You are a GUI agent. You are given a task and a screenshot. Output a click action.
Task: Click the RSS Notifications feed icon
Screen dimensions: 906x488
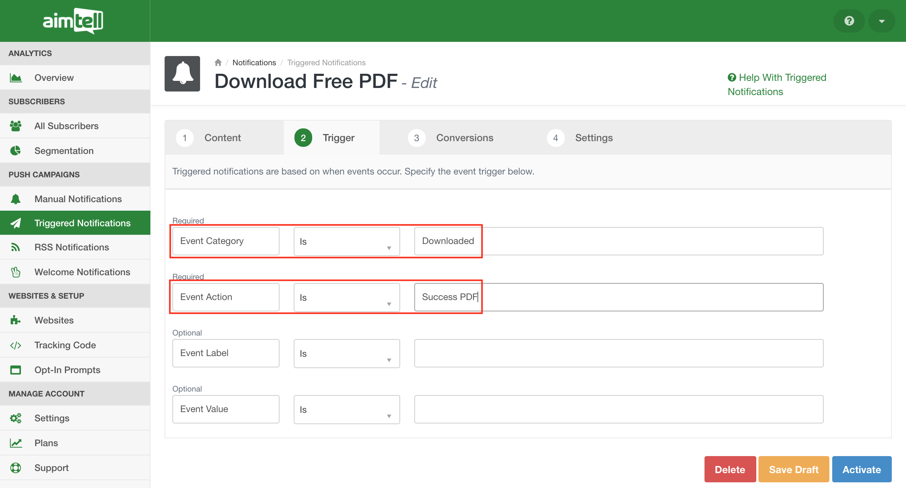16,247
